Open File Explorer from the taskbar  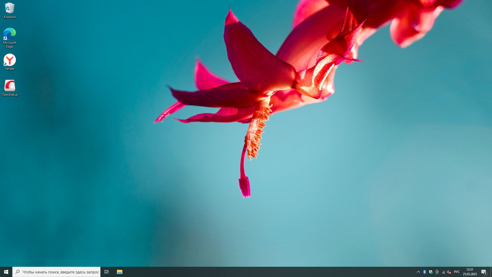coord(119,272)
